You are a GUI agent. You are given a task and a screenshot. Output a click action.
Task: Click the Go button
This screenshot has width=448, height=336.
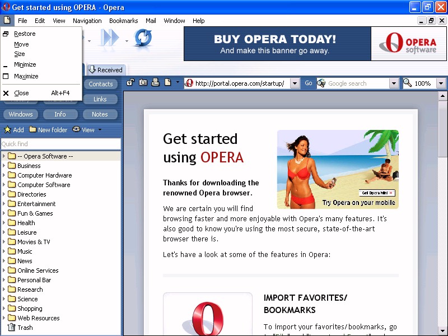click(x=308, y=83)
